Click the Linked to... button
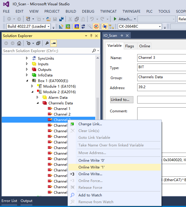186x207 pixels. pyautogui.click(x=122, y=100)
